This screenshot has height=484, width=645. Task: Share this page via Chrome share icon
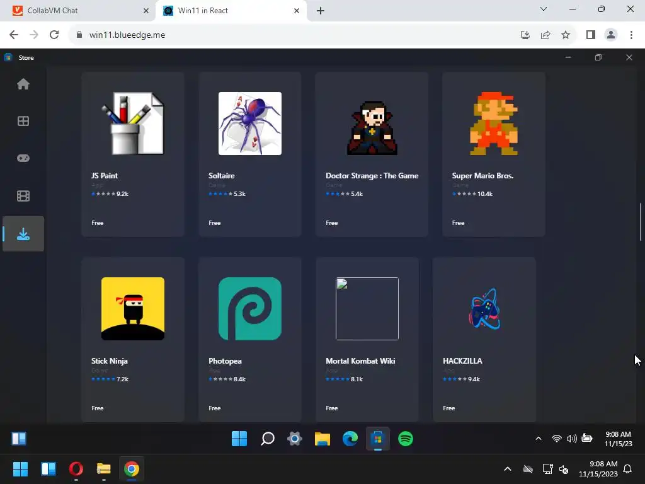click(x=545, y=35)
